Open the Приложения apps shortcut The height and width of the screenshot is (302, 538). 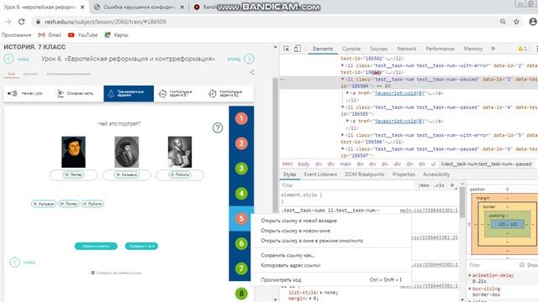click(16, 35)
